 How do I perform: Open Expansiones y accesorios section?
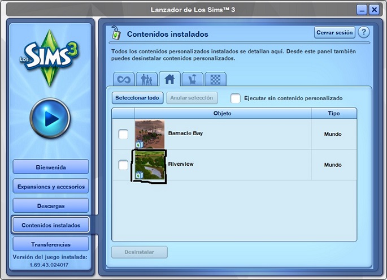pyautogui.click(x=50, y=186)
